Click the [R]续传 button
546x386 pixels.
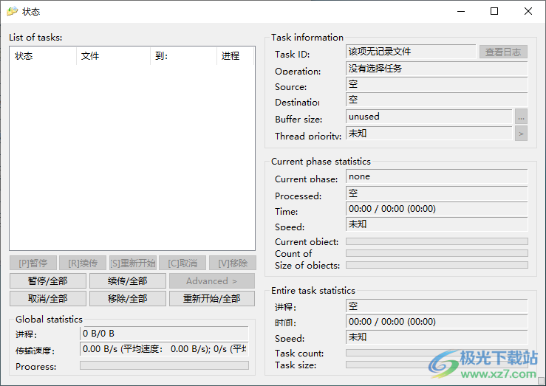tap(83, 263)
